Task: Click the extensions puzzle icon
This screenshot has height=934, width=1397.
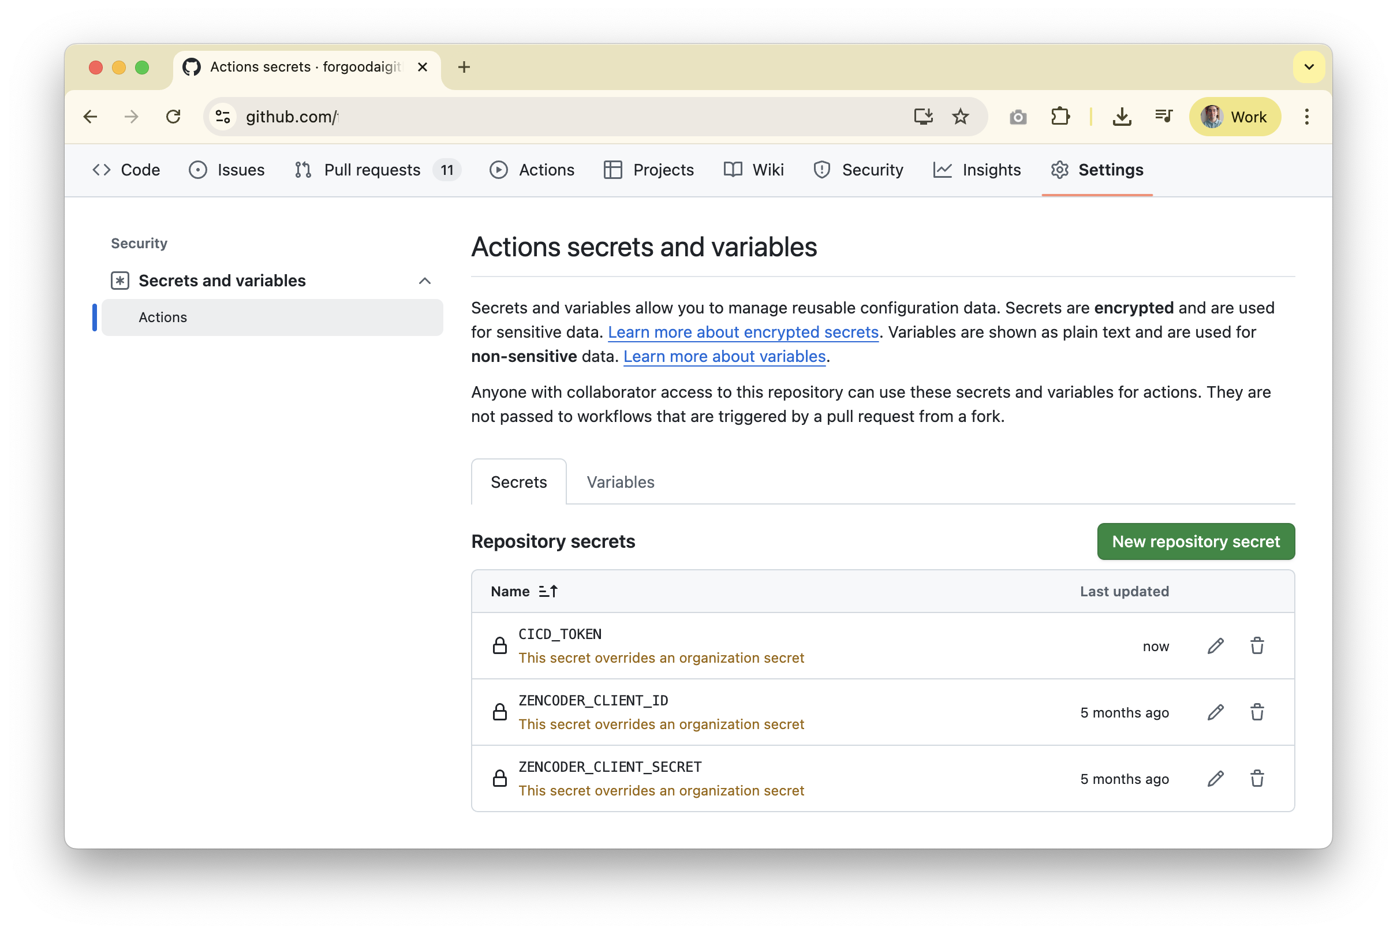Action: tap(1061, 116)
